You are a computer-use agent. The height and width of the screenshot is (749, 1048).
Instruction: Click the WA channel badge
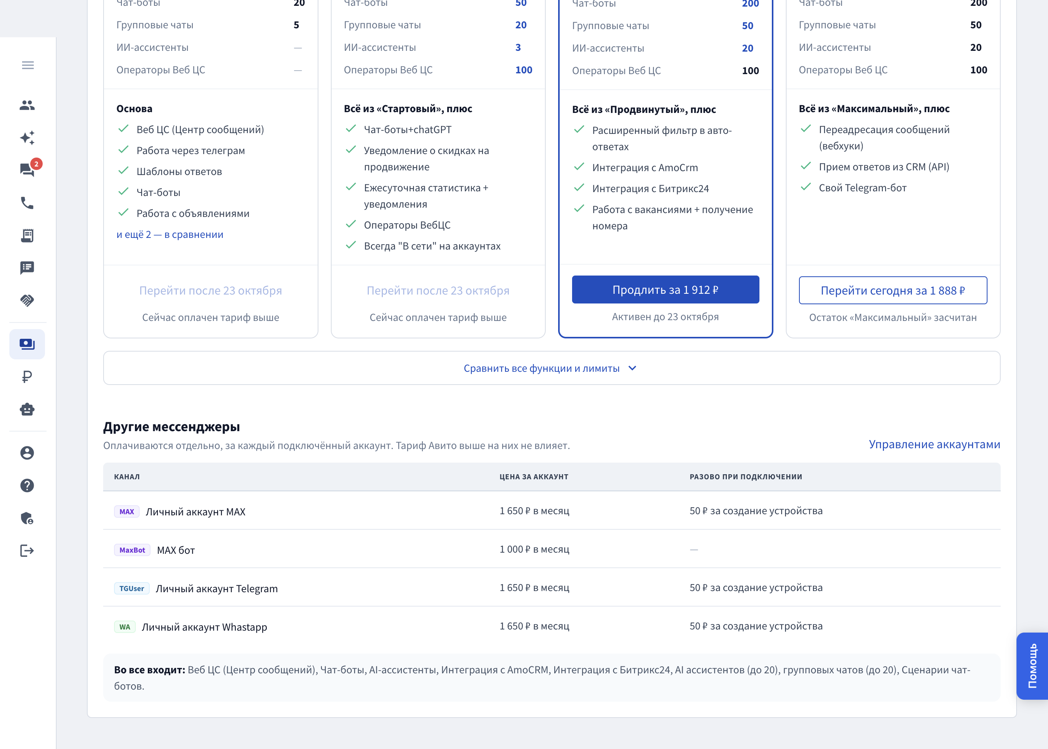125,627
